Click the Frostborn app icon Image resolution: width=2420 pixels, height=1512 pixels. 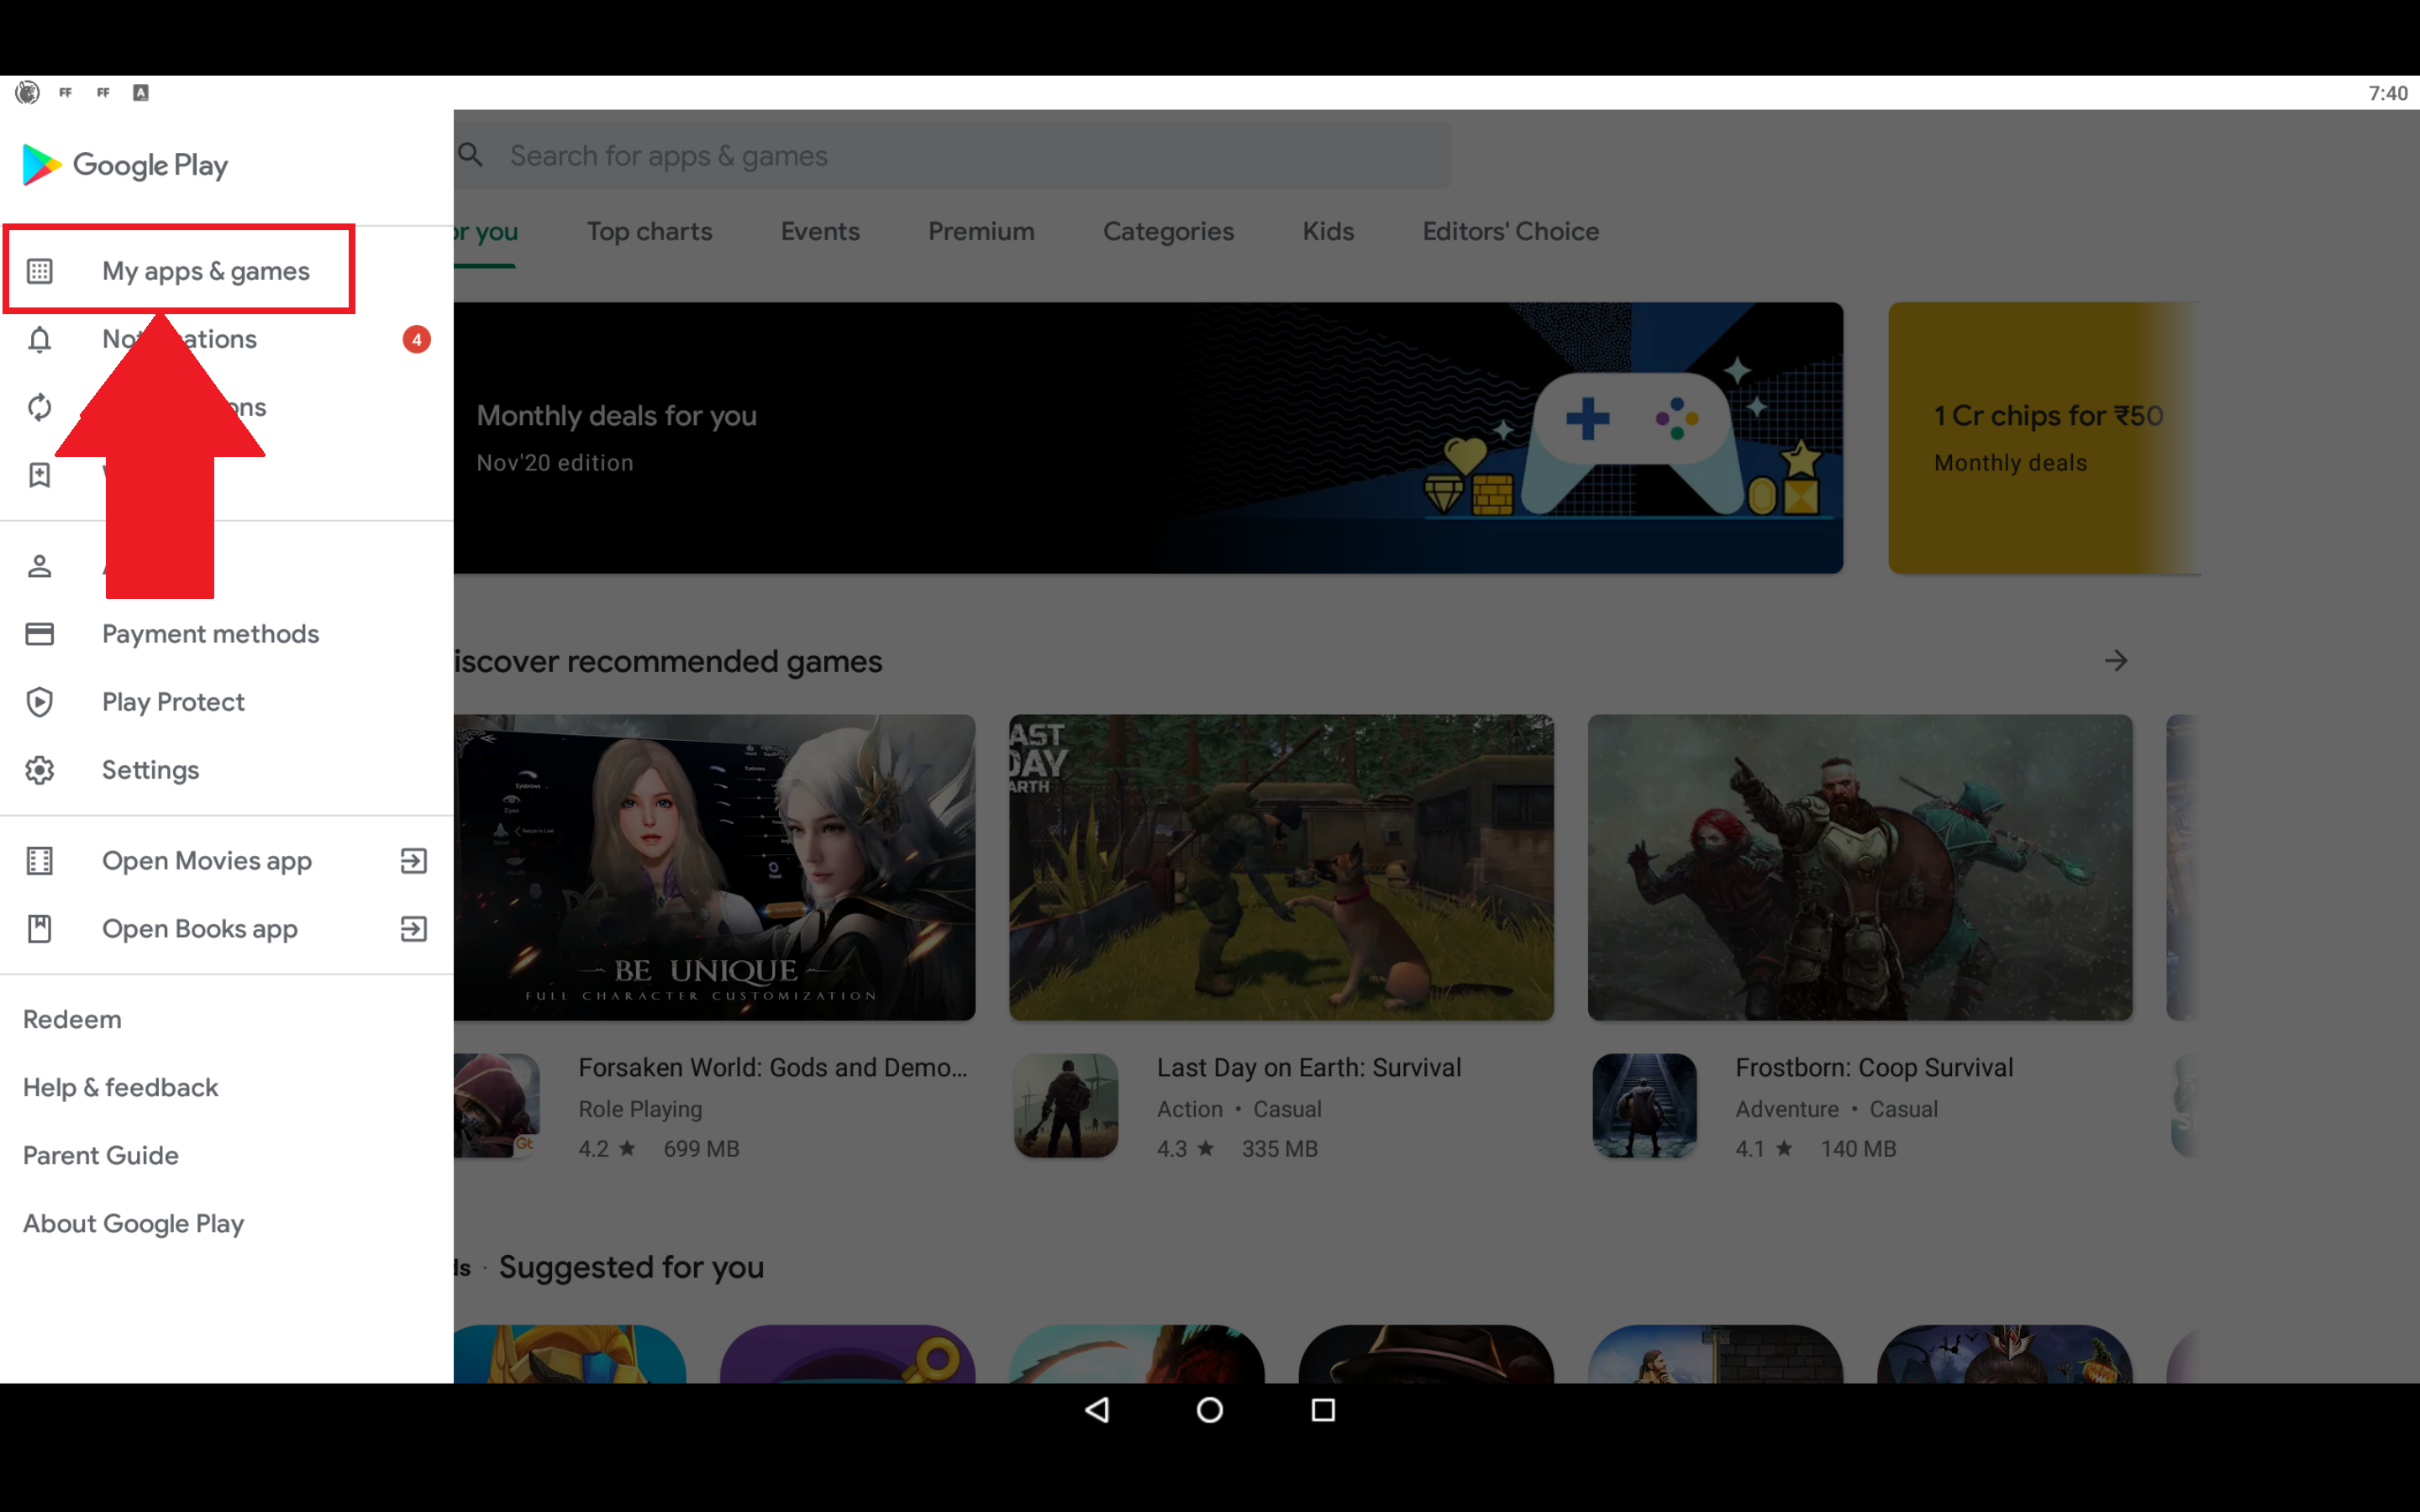click(1645, 1105)
